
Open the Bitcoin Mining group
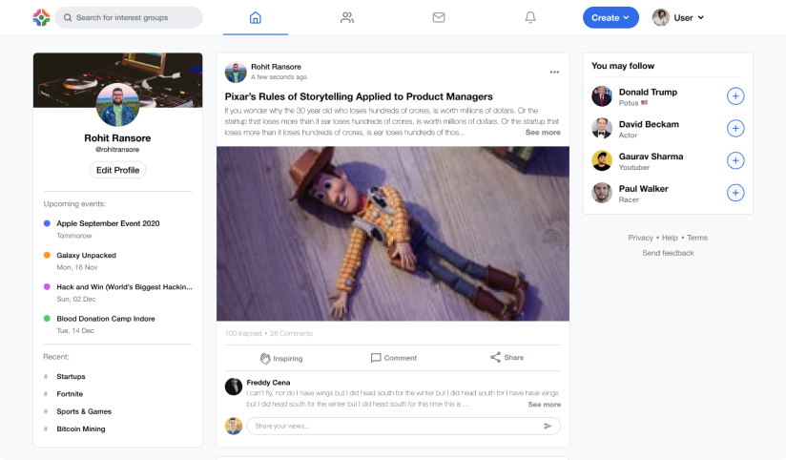tap(81, 429)
